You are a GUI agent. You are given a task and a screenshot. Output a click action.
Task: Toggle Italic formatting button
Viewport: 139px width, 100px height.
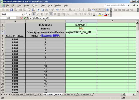coord(38,14)
